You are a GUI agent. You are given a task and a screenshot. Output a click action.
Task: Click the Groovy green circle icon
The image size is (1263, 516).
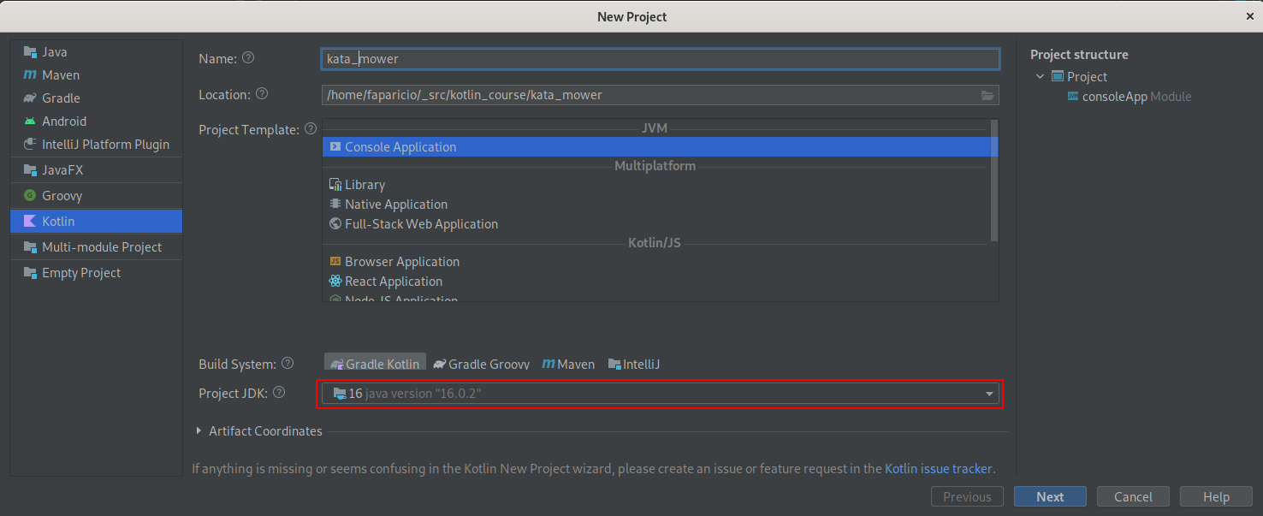coord(30,196)
